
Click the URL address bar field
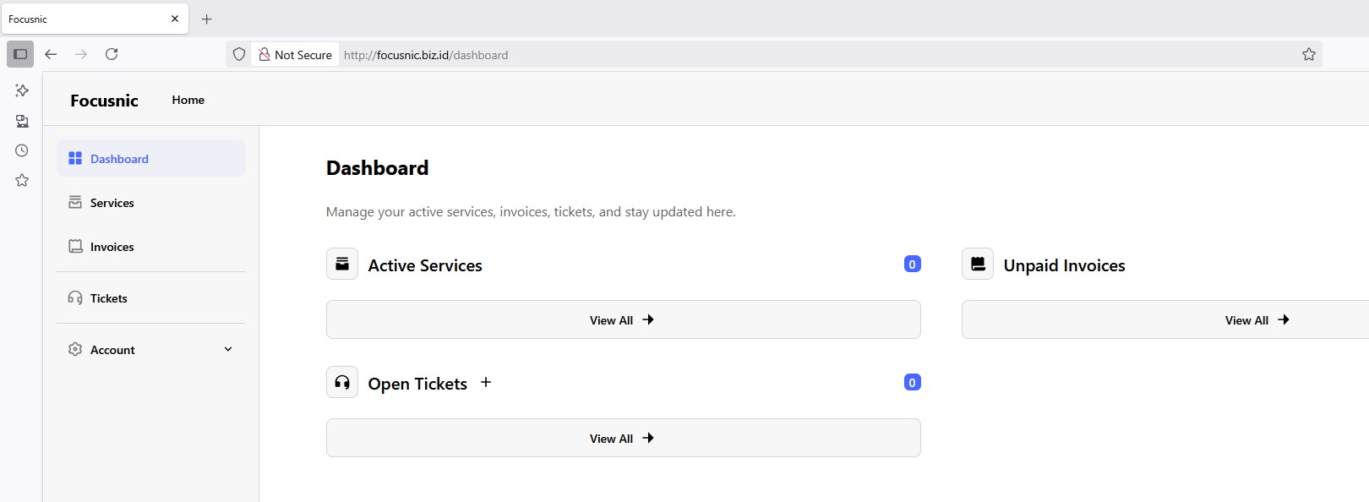tap(761, 55)
